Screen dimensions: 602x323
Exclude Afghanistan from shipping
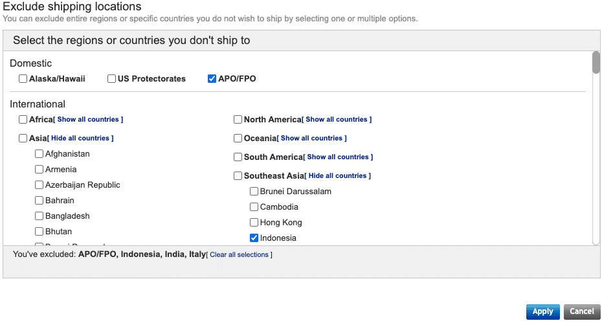(x=39, y=154)
